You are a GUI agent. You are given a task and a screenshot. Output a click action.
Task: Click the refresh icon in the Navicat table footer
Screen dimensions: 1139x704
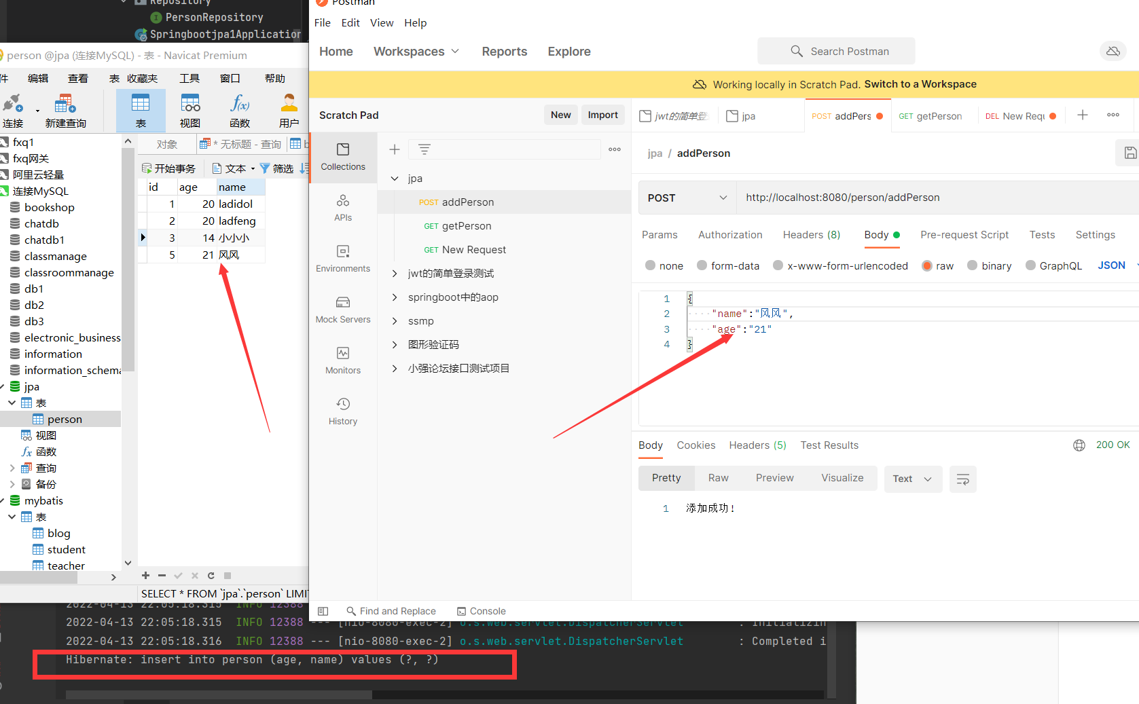tap(211, 575)
